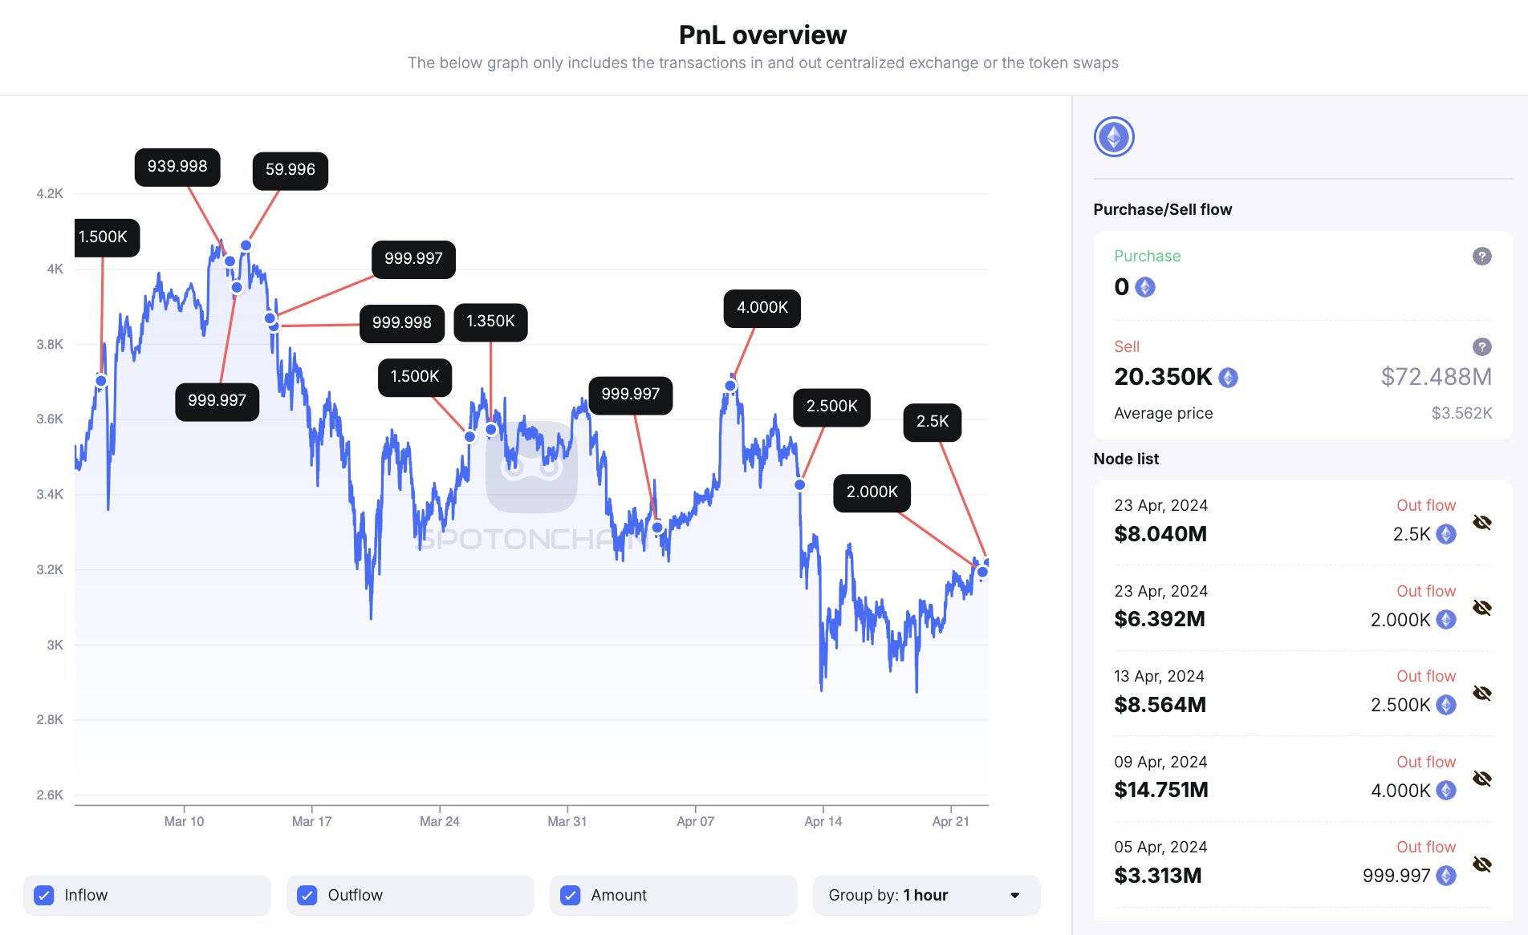Hide the $8.040M out flow node

point(1481,523)
